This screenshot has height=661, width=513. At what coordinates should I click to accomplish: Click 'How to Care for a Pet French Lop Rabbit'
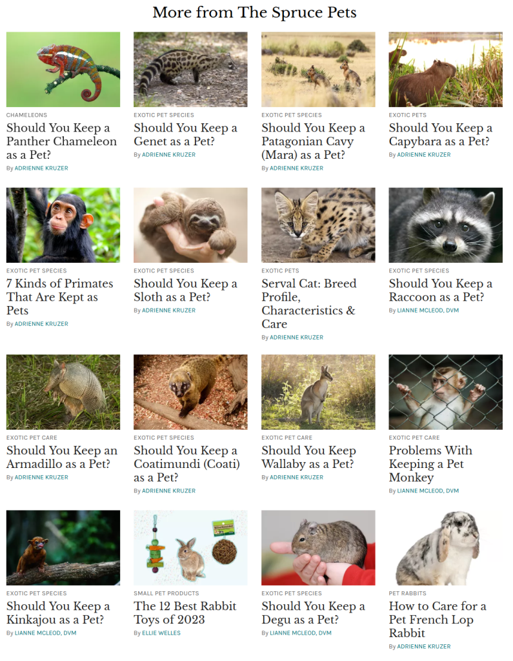(438, 619)
